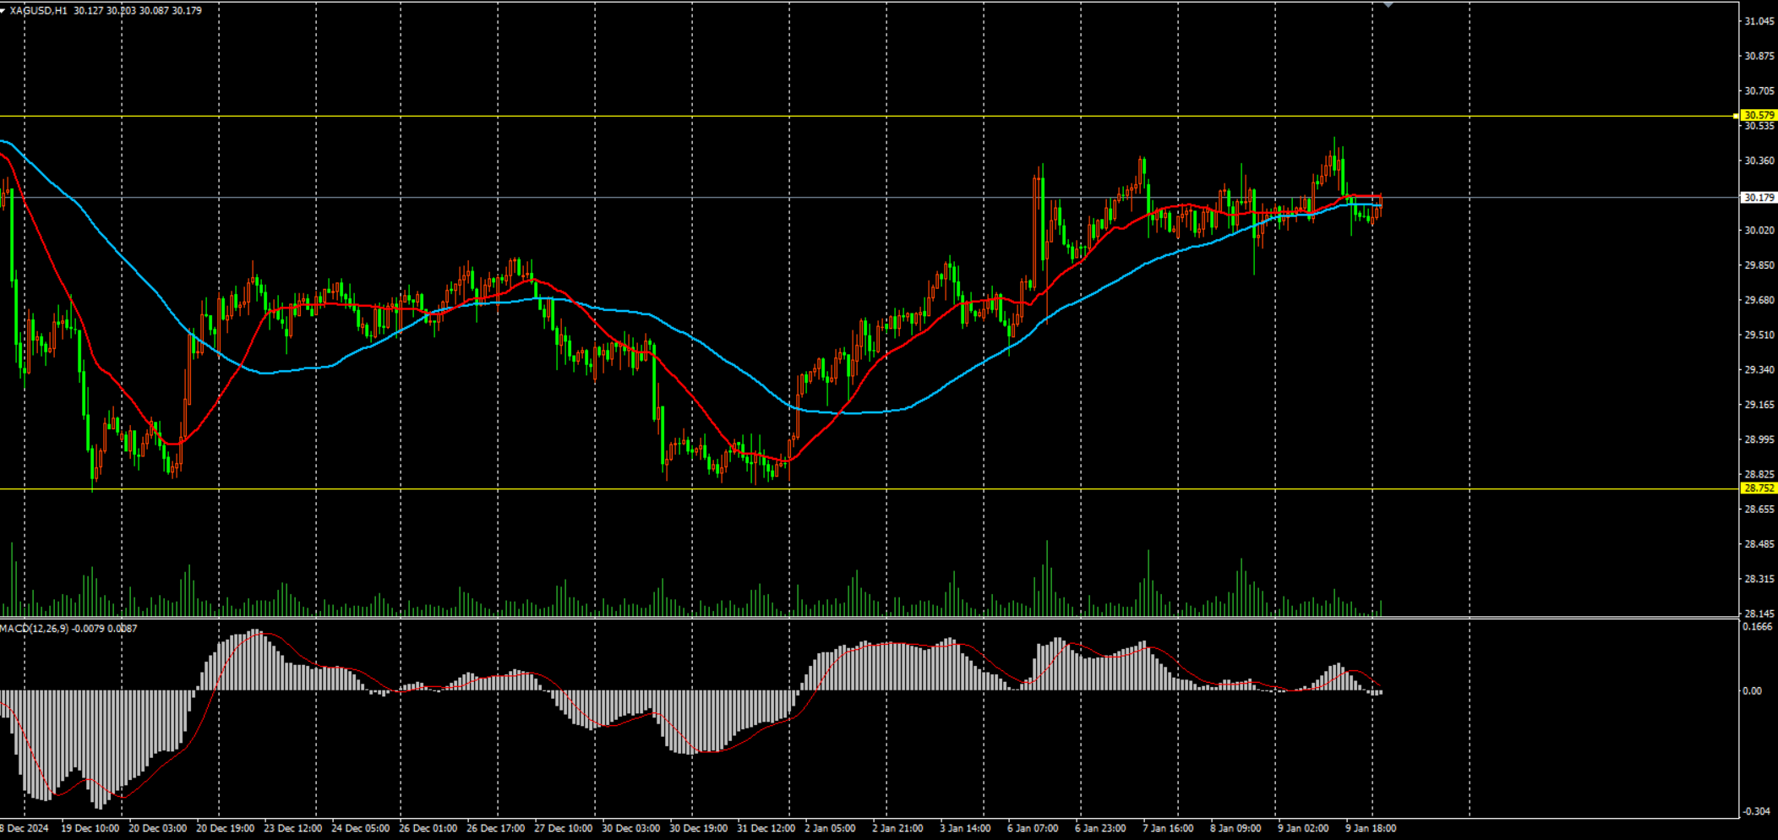Click the 19 Dec 10:00 time label
Image resolution: width=1778 pixels, height=840 pixels.
tap(90, 829)
